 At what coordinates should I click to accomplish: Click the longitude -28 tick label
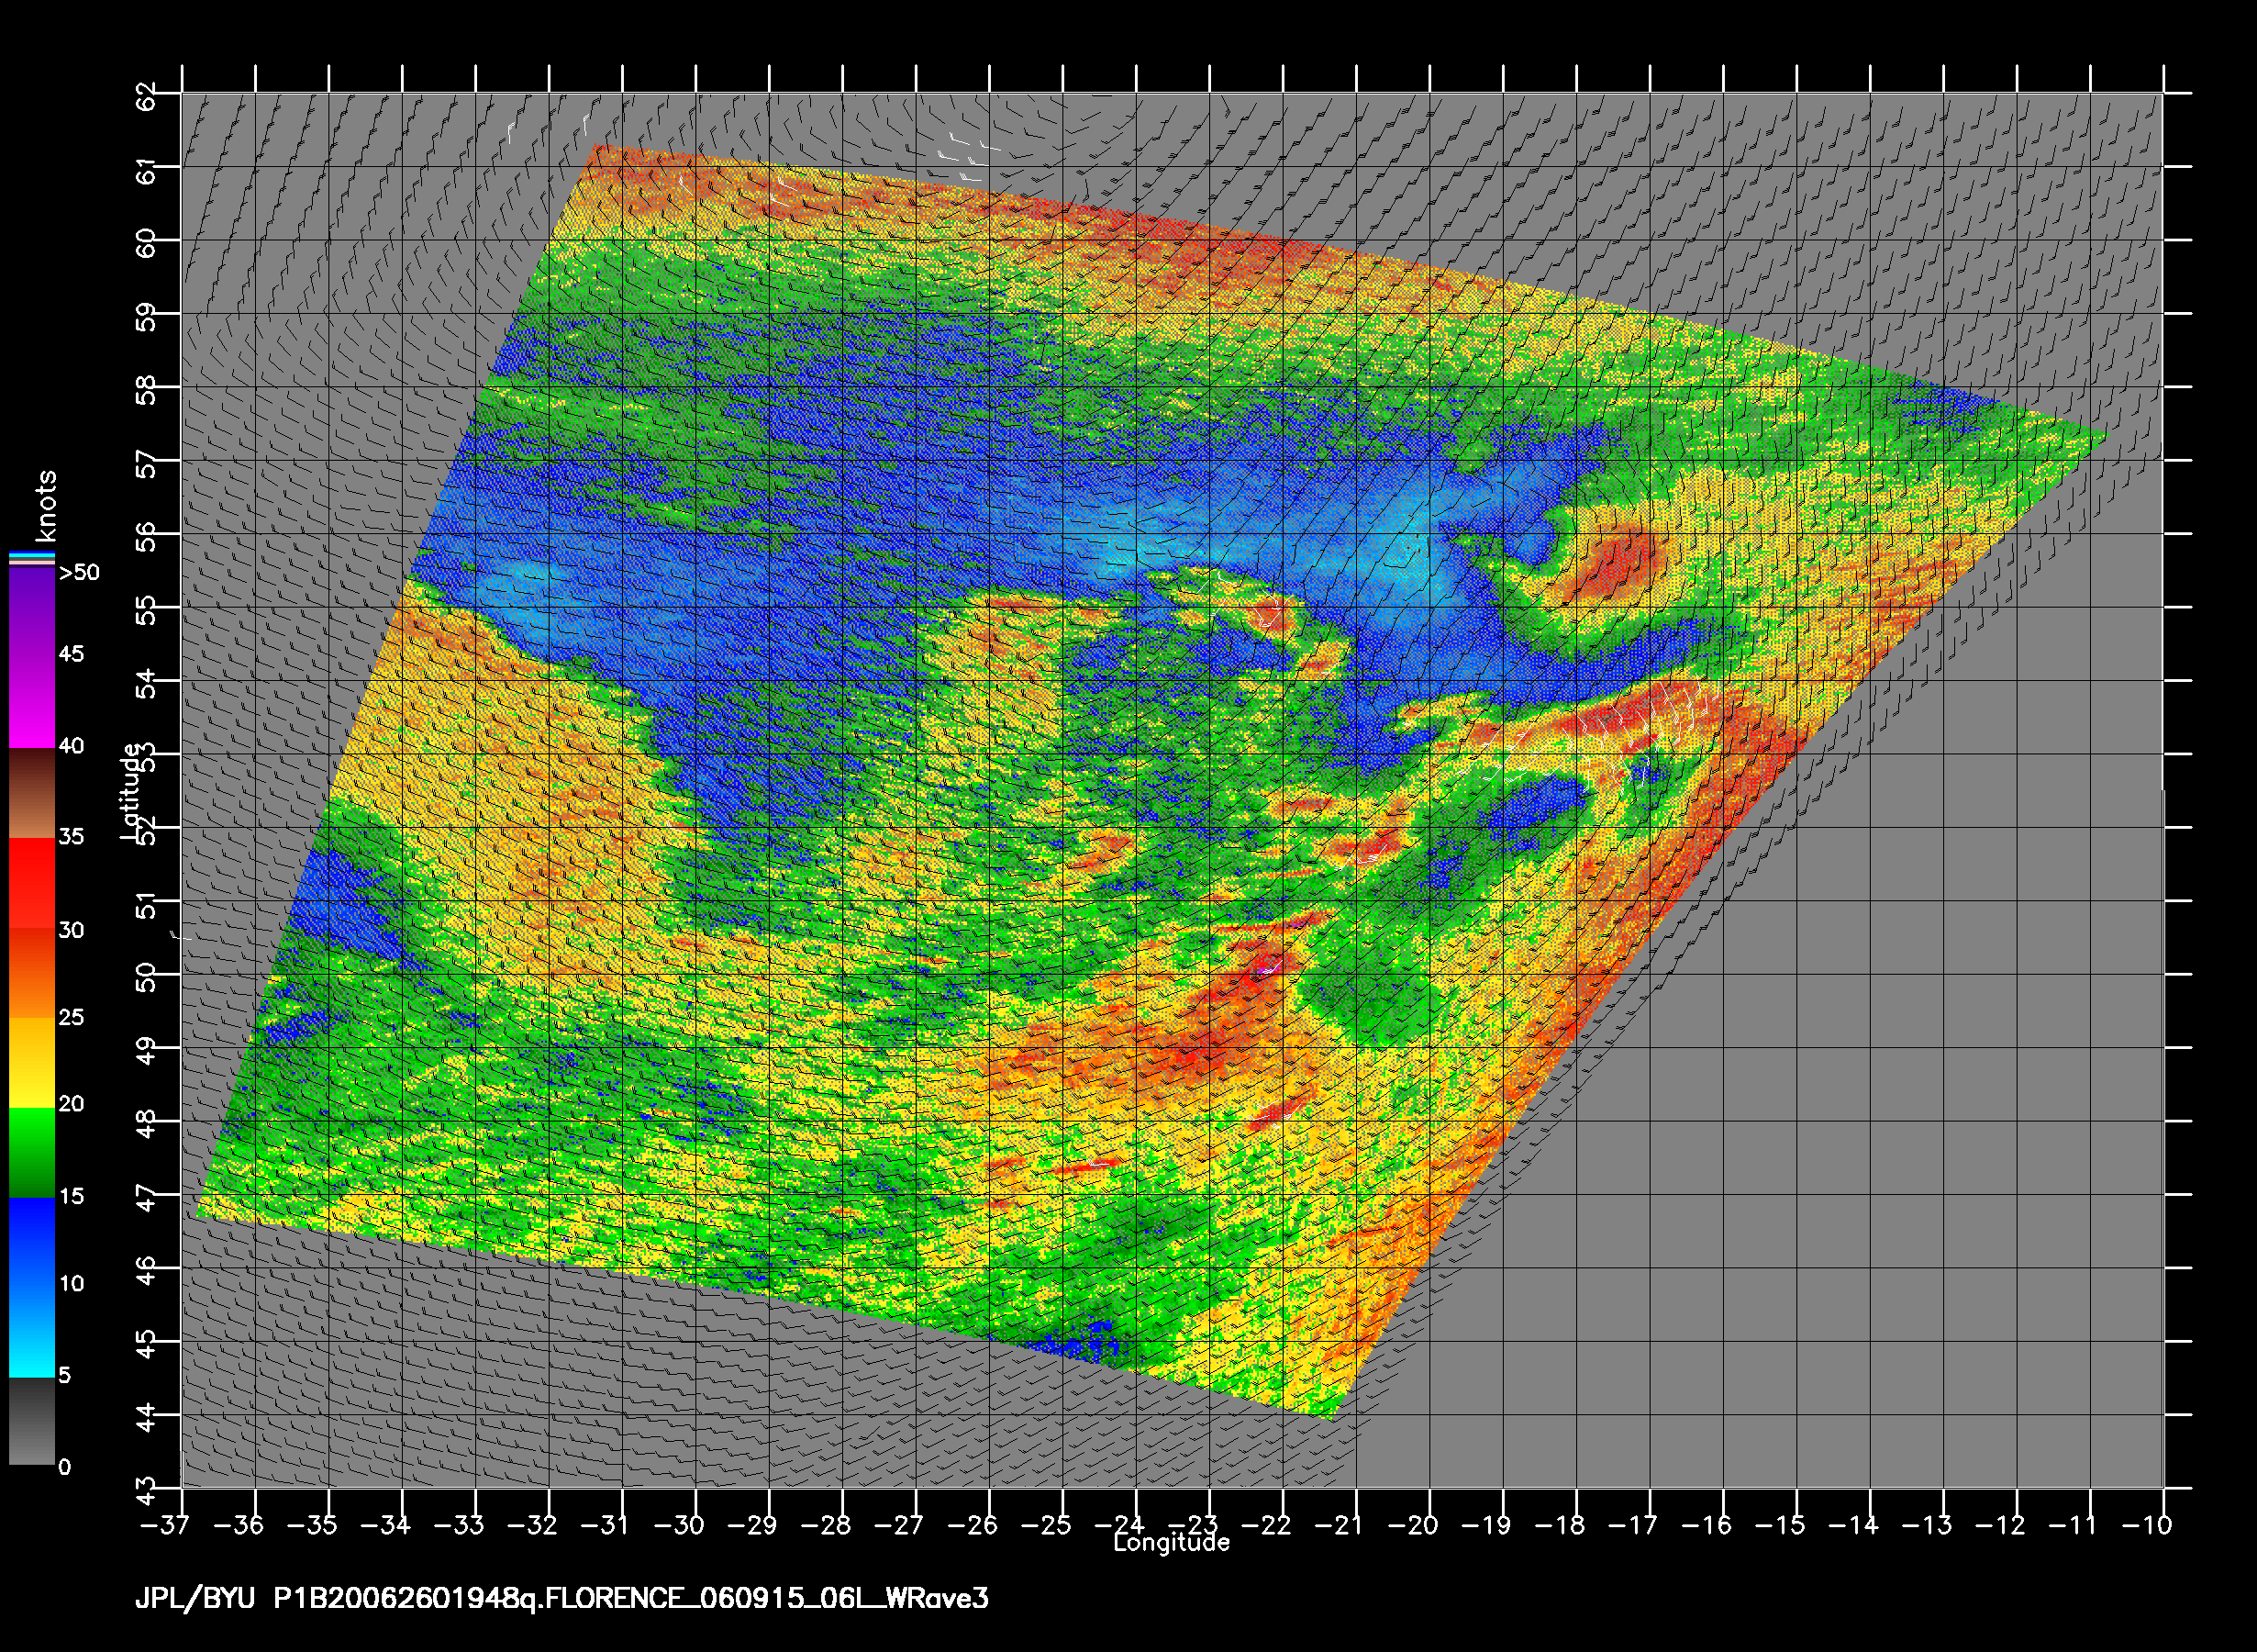tap(828, 1525)
